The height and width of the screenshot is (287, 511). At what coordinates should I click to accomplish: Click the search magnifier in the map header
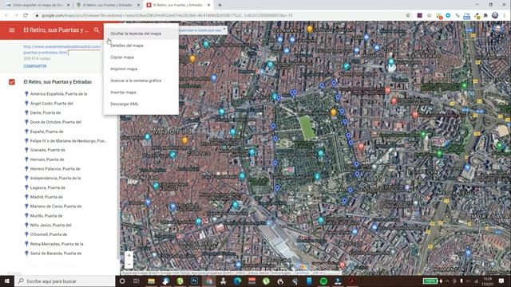click(x=97, y=30)
